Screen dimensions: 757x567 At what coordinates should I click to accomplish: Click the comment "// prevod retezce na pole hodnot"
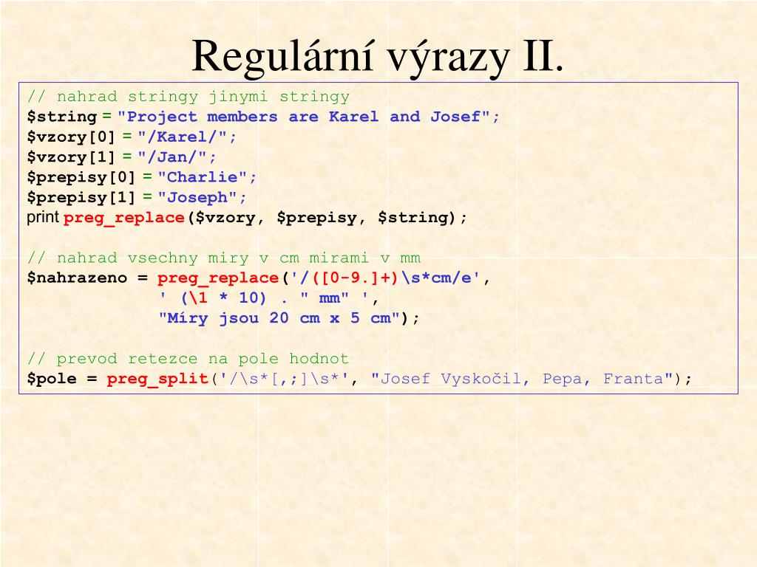pyautogui.click(x=188, y=360)
